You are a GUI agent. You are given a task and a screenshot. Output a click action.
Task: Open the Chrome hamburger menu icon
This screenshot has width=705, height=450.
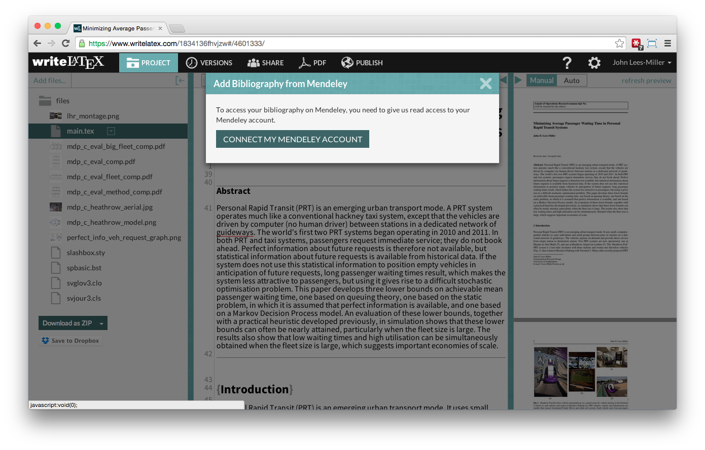(667, 44)
